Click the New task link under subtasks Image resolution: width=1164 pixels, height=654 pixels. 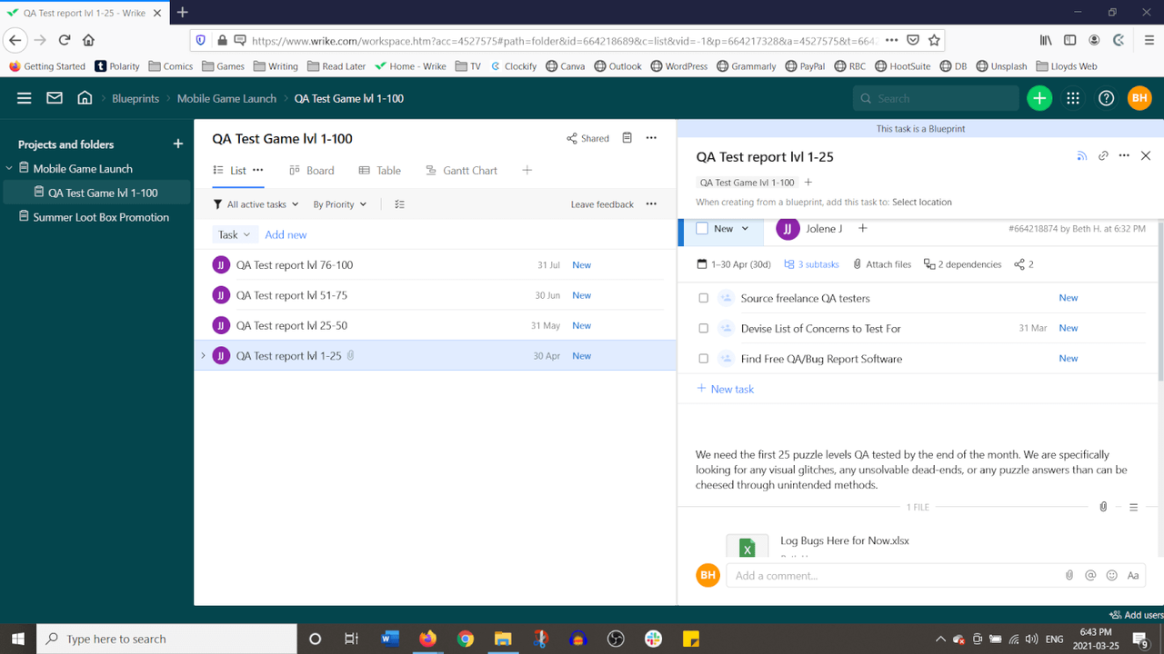(x=725, y=389)
